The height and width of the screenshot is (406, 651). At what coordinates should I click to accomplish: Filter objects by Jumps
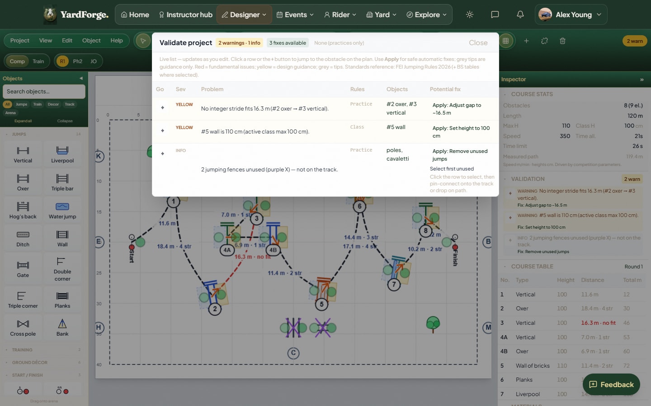click(x=22, y=104)
